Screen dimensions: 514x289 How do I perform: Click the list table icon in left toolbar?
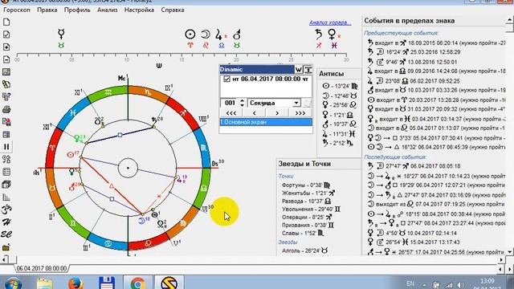(x=6, y=172)
